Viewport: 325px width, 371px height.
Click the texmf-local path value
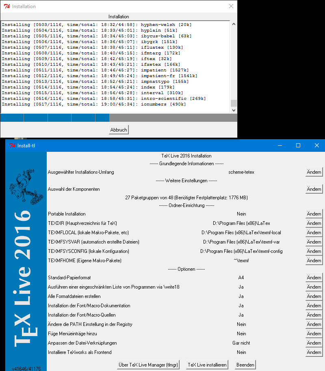241,233
